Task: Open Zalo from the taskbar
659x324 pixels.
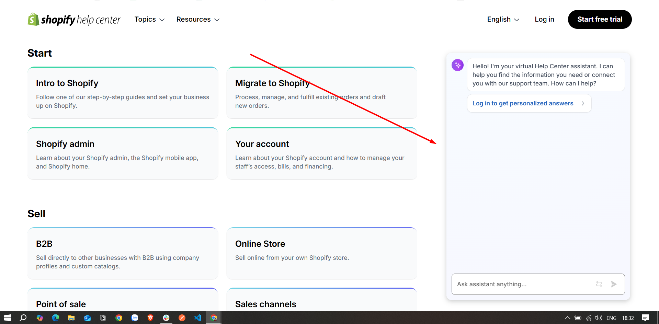Action: click(135, 318)
